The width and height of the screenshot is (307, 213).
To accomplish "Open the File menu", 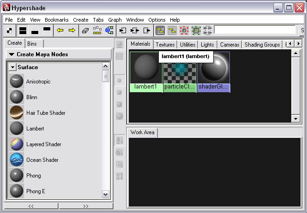I will pos(9,20).
